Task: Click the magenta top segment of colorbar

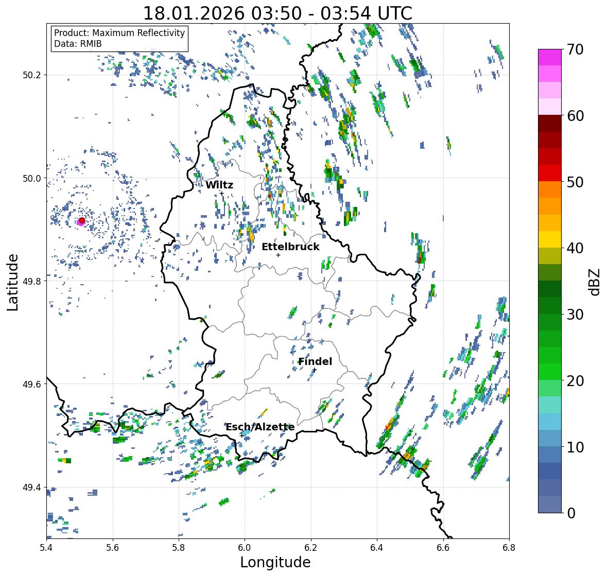Action: click(550, 57)
